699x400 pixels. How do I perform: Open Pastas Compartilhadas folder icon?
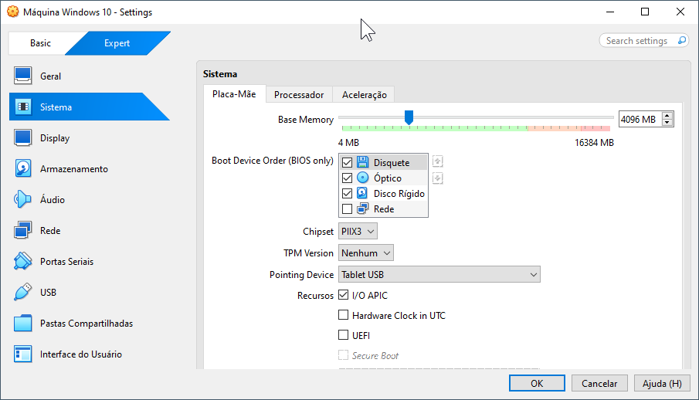coord(23,324)
